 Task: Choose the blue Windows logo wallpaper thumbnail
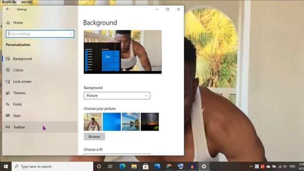[112, 122]
